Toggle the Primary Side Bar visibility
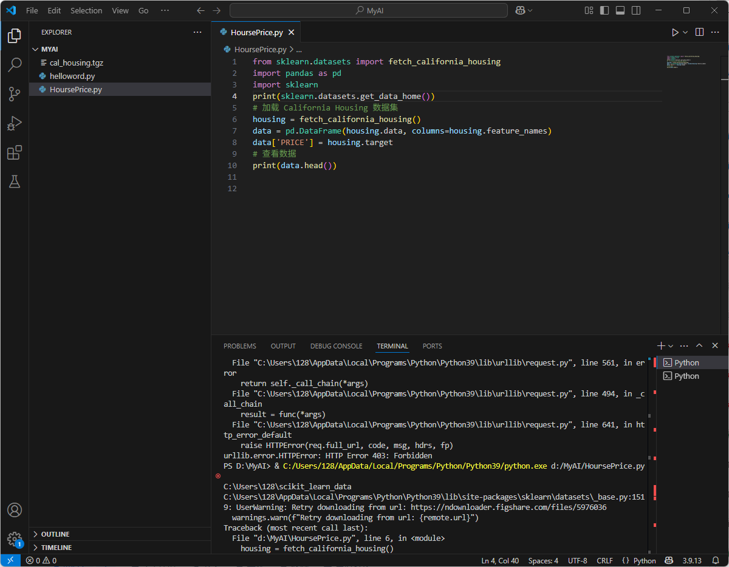This screenshot has height=567, width=729. pos(604,10)
